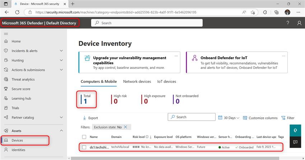Select all devices with header checkbox

coord(84,137)
